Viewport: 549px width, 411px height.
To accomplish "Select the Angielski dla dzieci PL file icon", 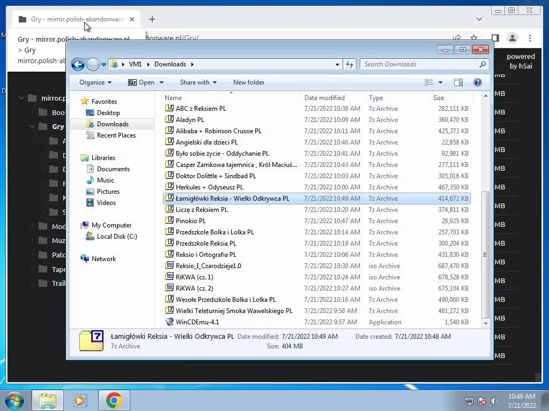I will [169, 141].
